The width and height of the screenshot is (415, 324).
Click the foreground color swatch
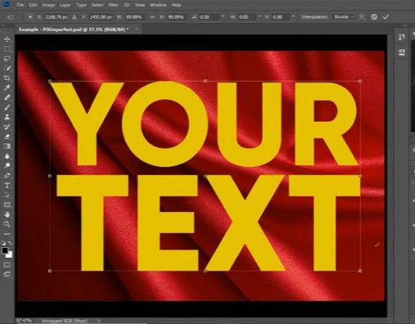click(x=5, y=250)
